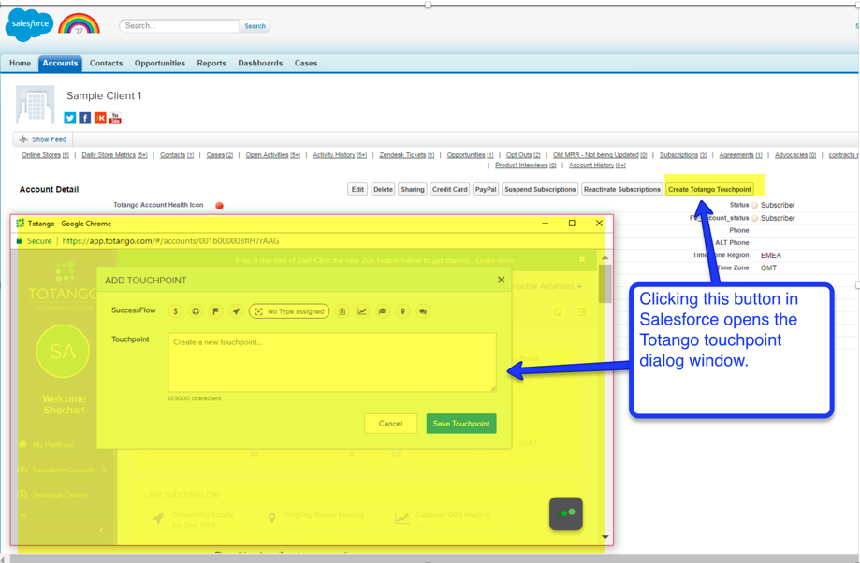Select the dollar sign SuccessFlow type
860x563 pixels.
175,311
